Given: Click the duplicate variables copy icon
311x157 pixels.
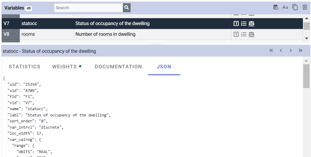Looking at the screenshot, I should click(x=295, y=7).
